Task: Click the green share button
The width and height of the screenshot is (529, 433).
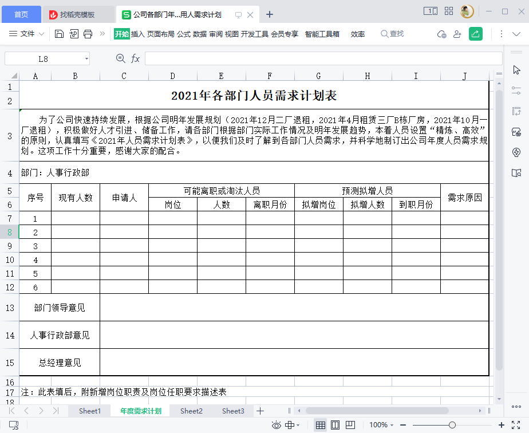Action: tap(476, 34)
